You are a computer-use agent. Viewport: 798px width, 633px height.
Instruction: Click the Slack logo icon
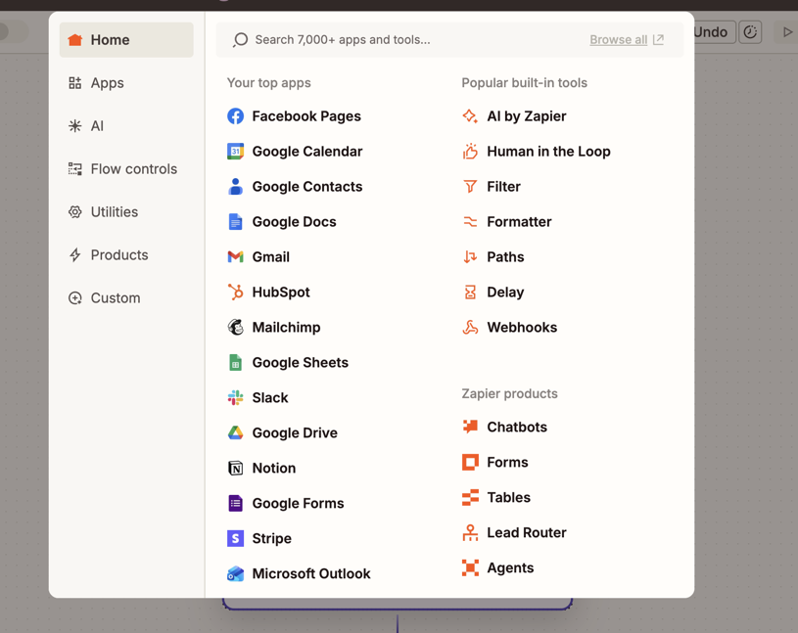pyautogui.click(x=235, y=397)
